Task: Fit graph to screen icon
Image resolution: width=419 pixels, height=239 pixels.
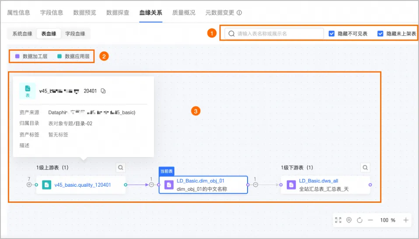Action: pyautogui.click(x=338, y=220)
